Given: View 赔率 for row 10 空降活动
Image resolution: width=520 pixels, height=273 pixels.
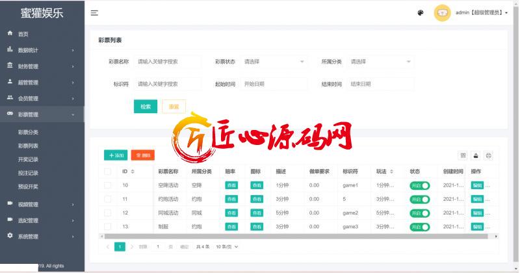Looking at the screenshot, I should click(231, 185).
